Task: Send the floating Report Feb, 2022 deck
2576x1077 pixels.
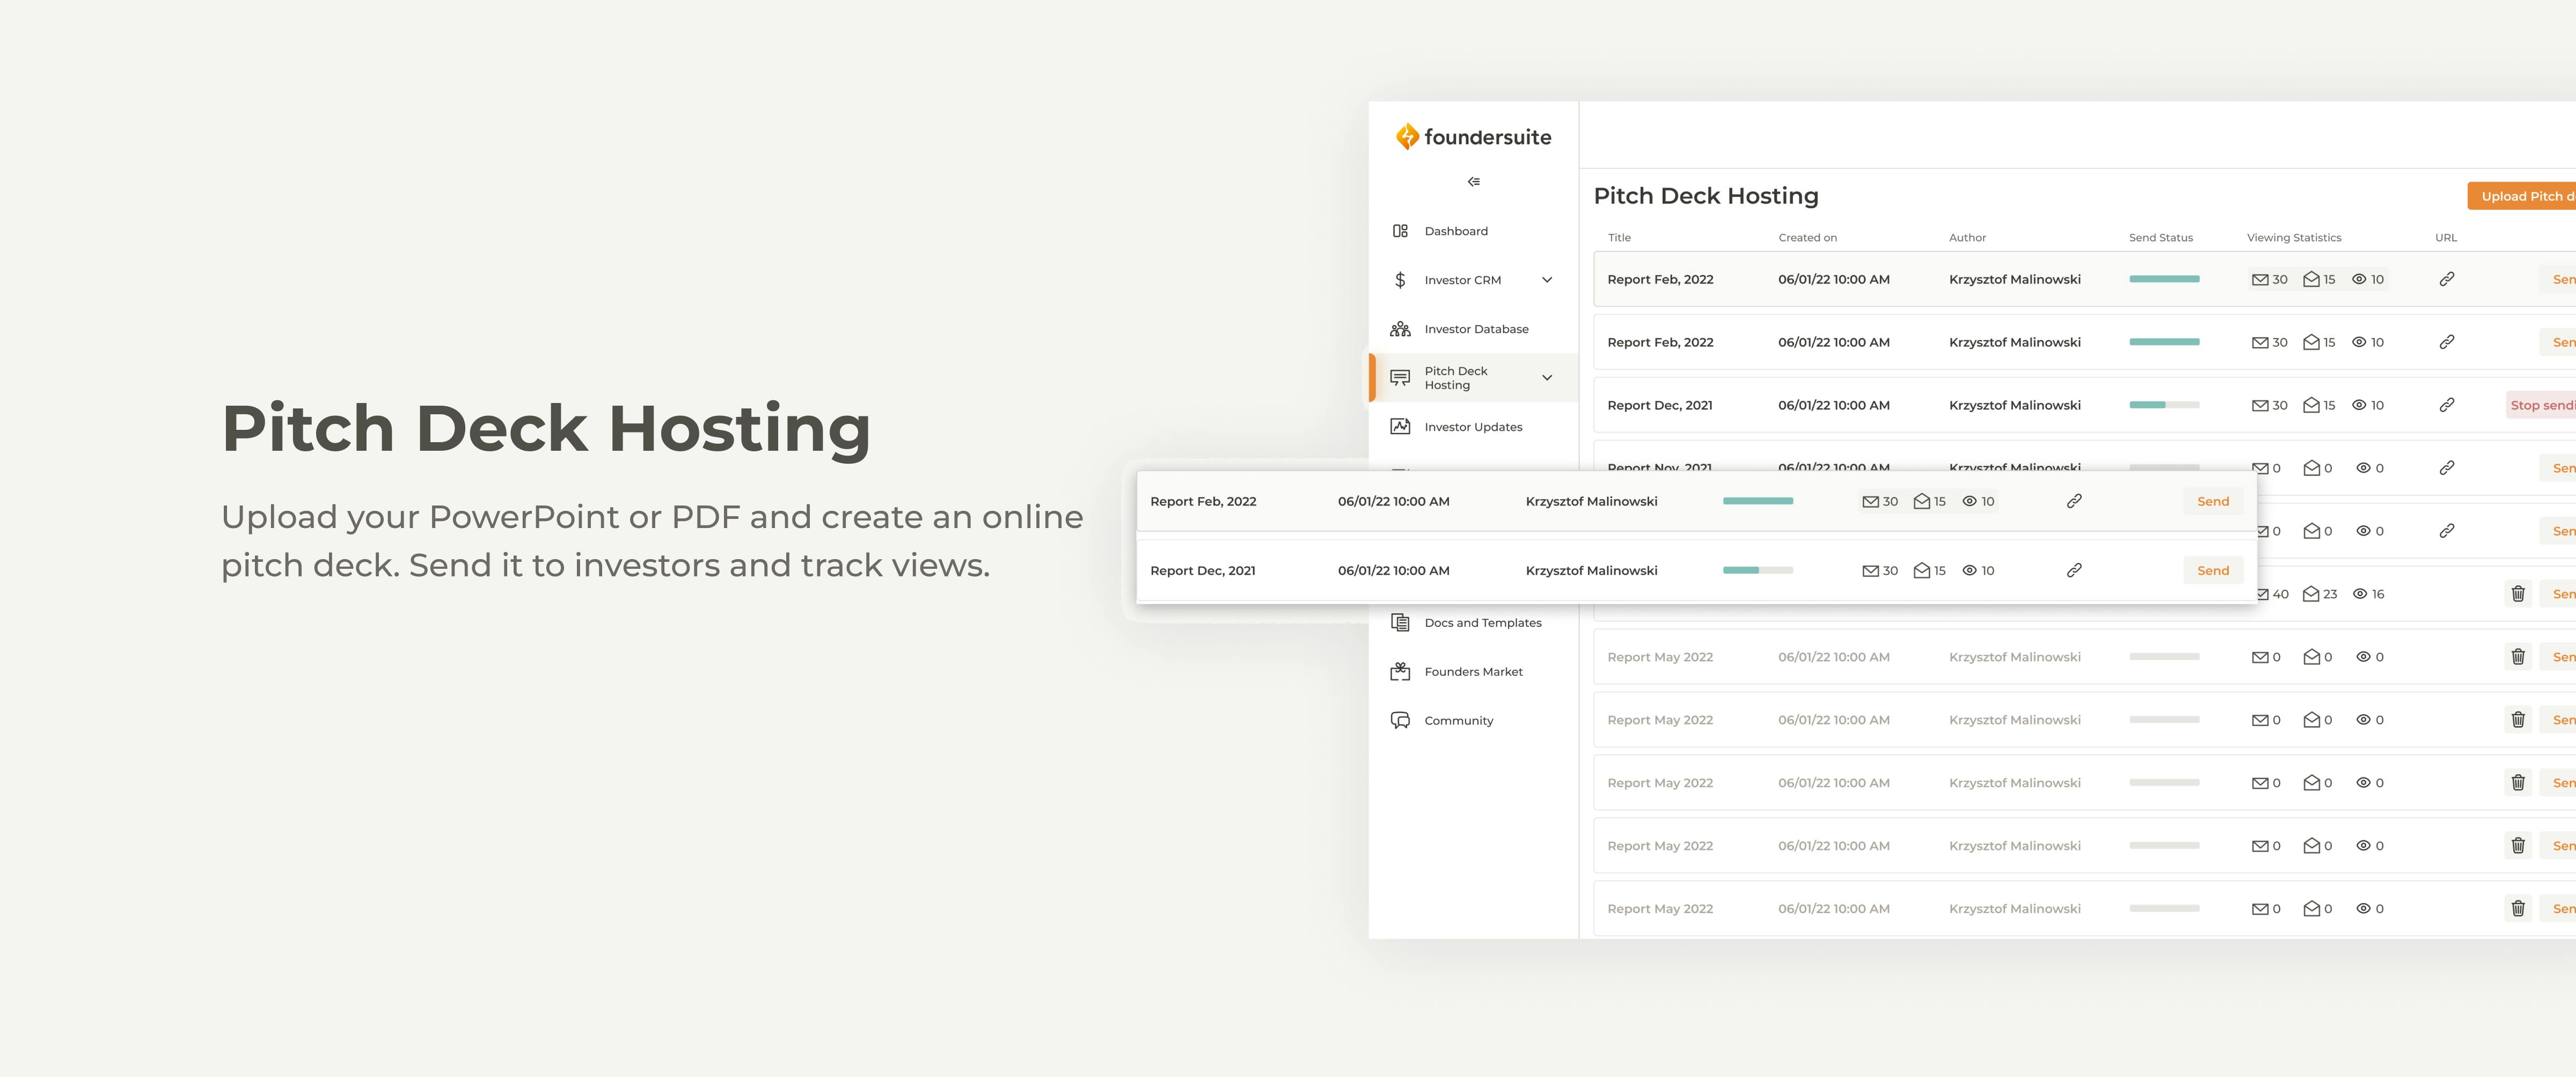Action: tap(2213, 501)
